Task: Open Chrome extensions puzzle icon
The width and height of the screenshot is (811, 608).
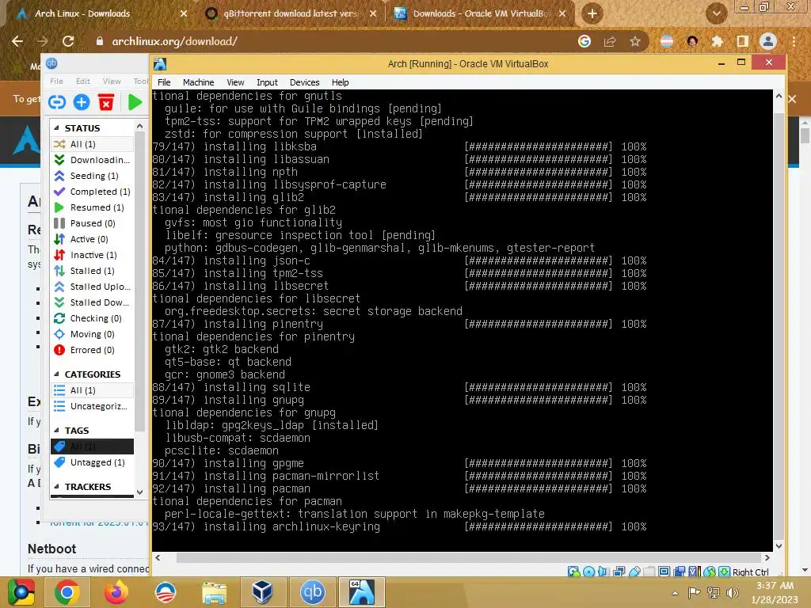Action: tap(717, 41)
